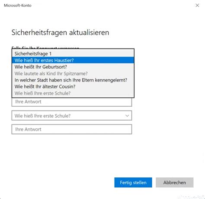The image size is (205, 199).
Task: Focus first 'Ihre Antwort' field below dropdown list
Action: 72,102
